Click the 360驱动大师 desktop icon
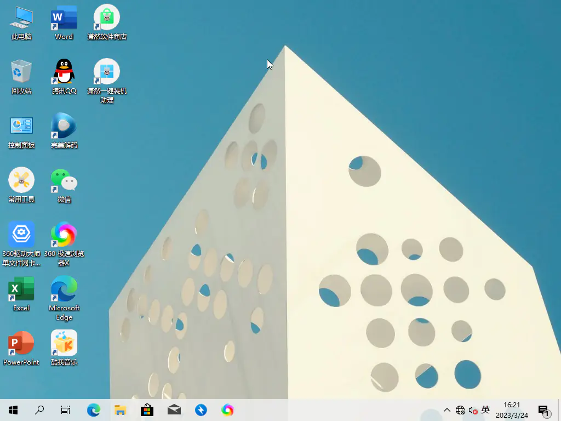The image size is (561, 421). point(21,235)
